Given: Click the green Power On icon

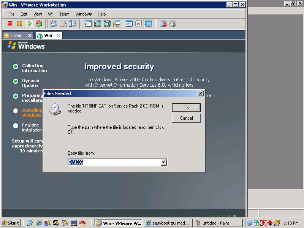Looking at the screenshot, I should 30,24.
